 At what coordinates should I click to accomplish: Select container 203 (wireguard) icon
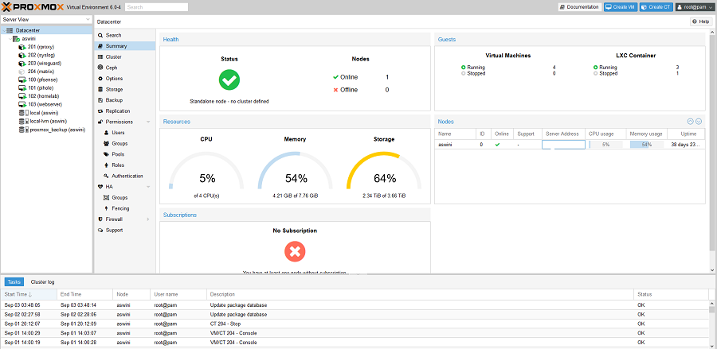22,64
